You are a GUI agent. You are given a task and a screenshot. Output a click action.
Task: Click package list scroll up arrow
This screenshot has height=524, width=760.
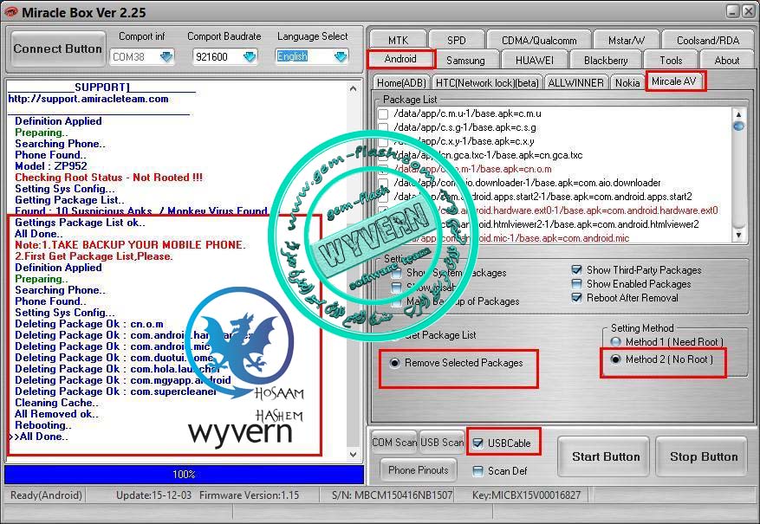pos(738,115)
